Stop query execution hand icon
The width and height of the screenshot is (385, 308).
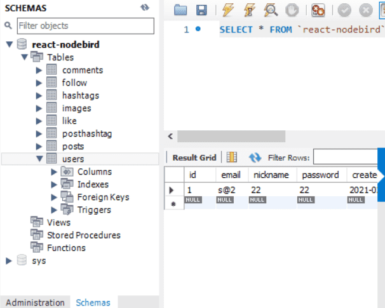click(x=292, y=10)
